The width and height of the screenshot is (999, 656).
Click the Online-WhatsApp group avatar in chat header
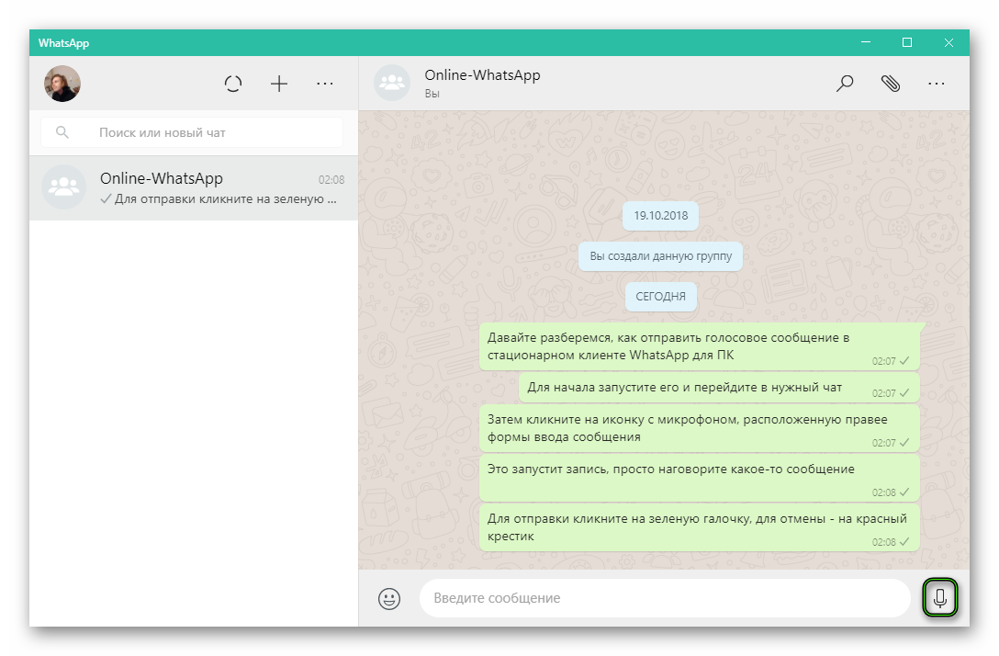pos(392,83)
